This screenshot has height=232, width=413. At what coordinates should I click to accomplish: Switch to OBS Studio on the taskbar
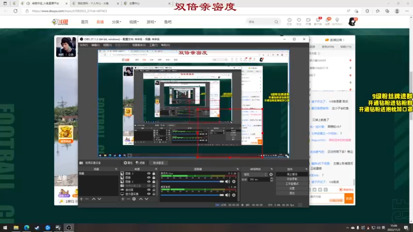tap(69, 227)
